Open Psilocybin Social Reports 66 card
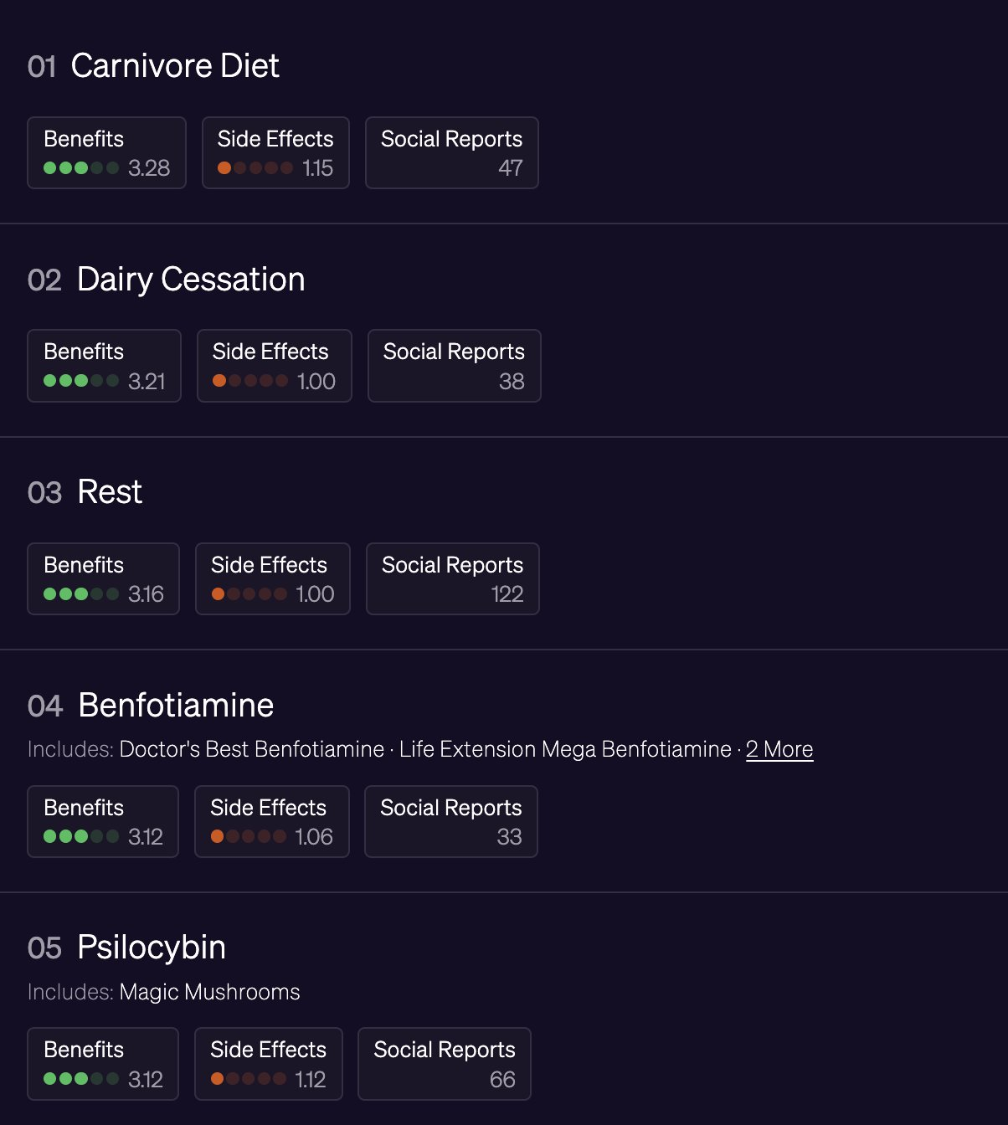 [445, 1064]
